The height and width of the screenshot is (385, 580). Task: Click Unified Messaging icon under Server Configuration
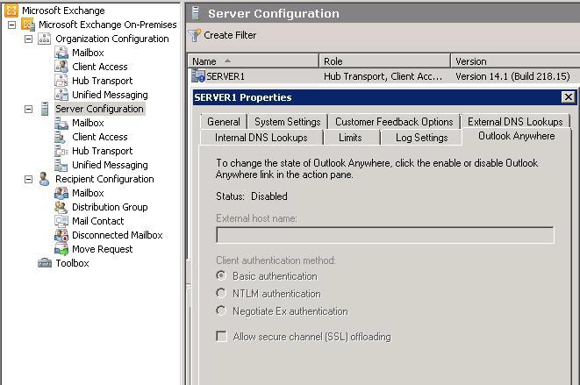[61, 165]
